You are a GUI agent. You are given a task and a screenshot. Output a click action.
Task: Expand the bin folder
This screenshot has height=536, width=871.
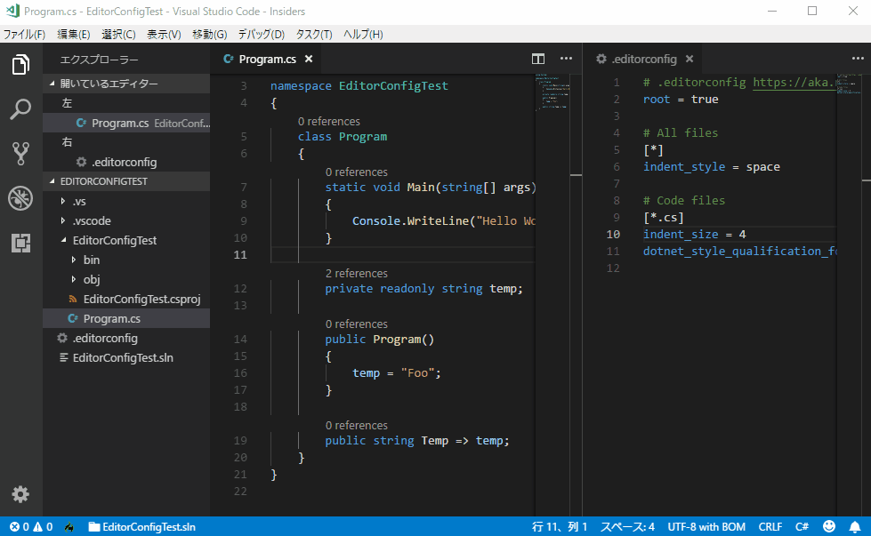click(126, 260)
